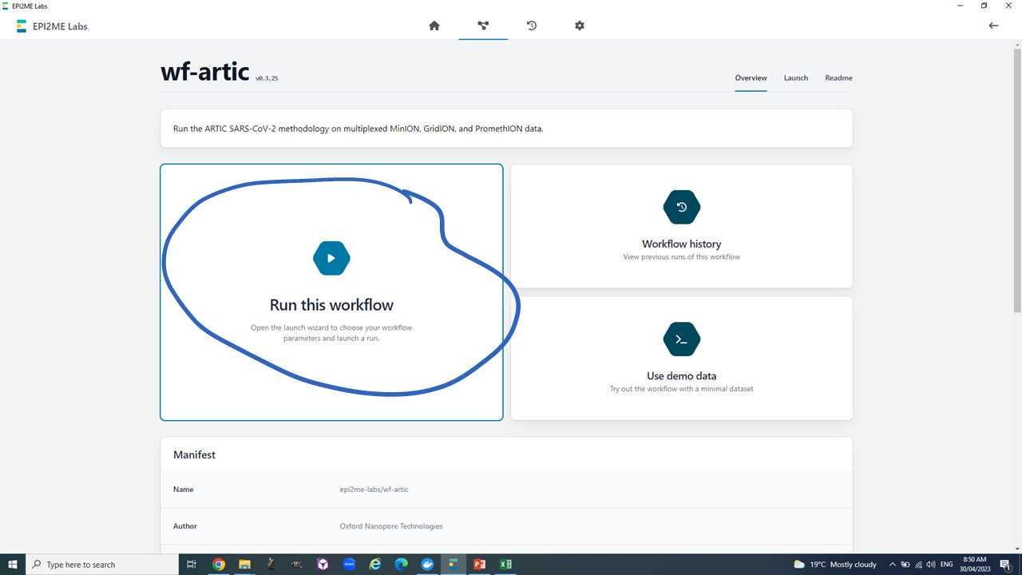Open the History icon in top navigation
Screen dimensions: 1022x575
[532, 26]
